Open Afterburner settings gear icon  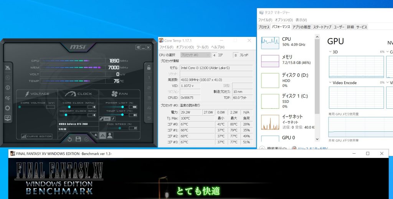pos(8,108)
